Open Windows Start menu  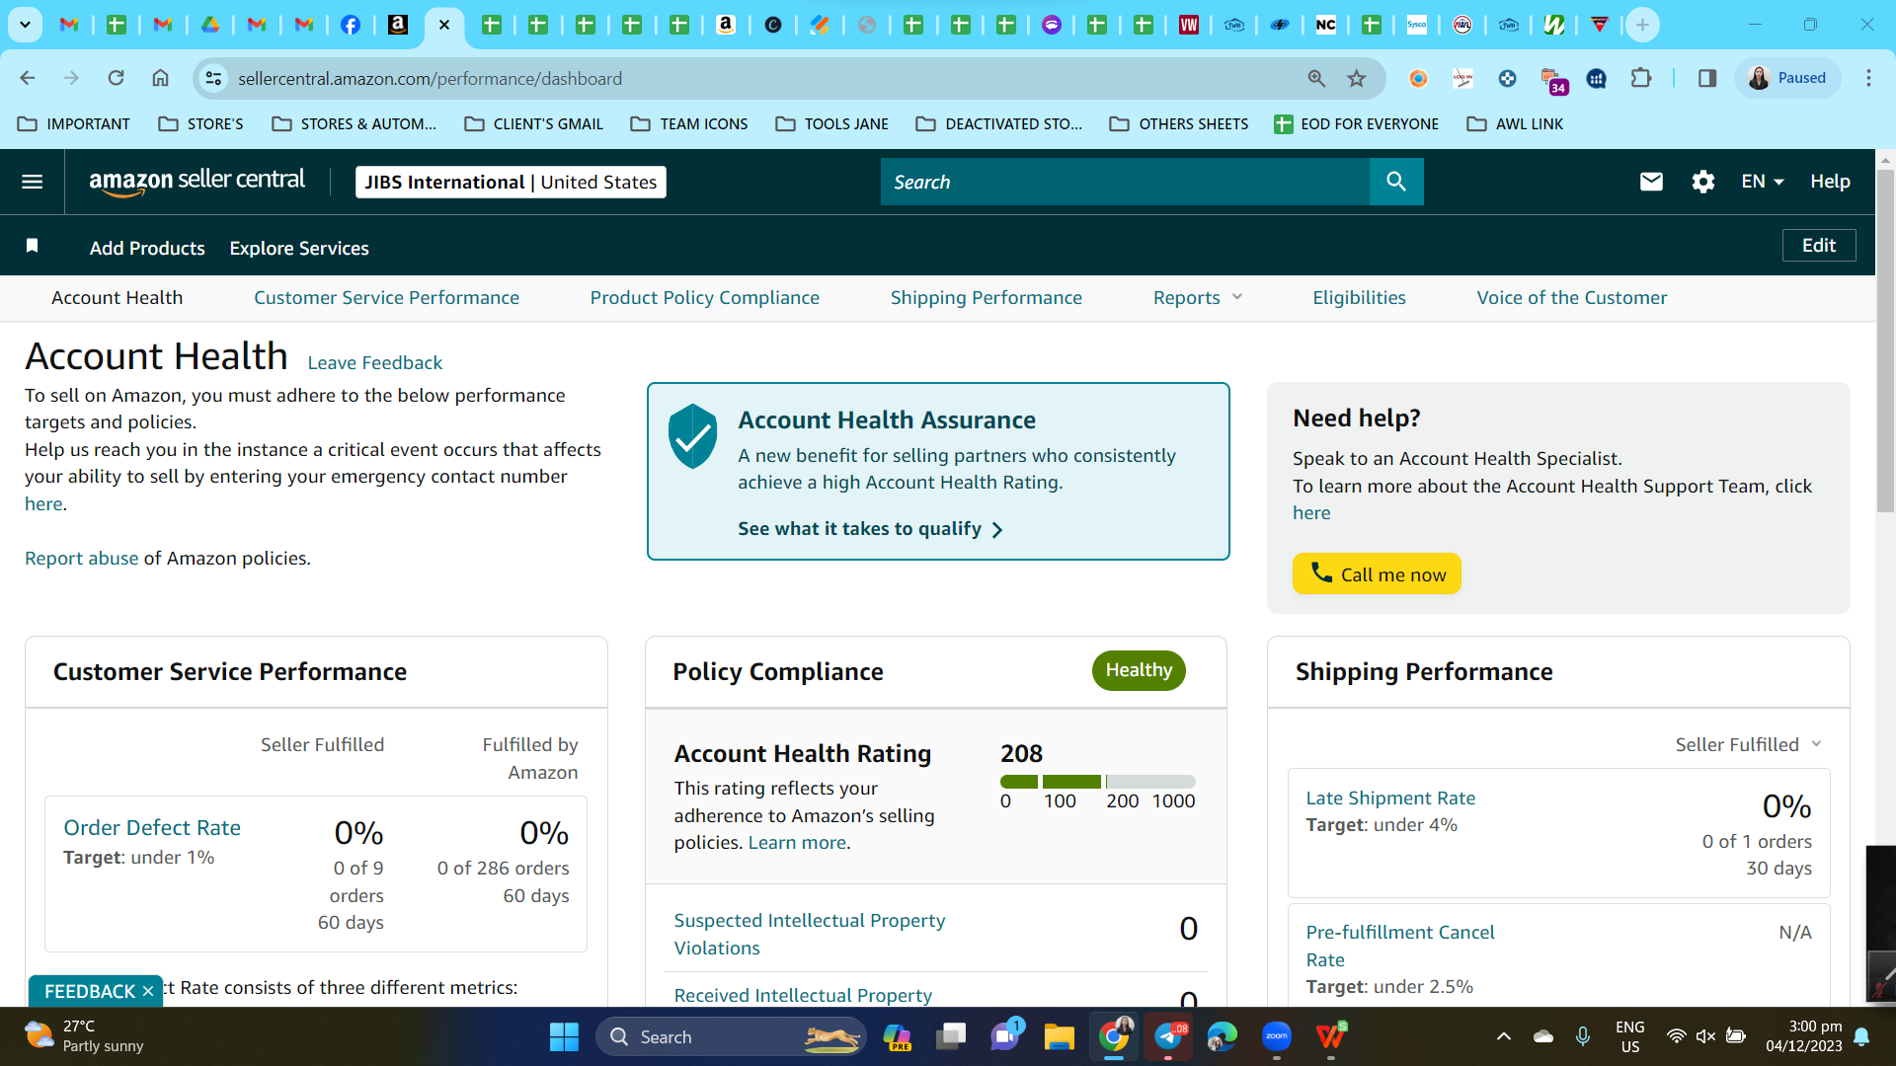coord(564,1036)
